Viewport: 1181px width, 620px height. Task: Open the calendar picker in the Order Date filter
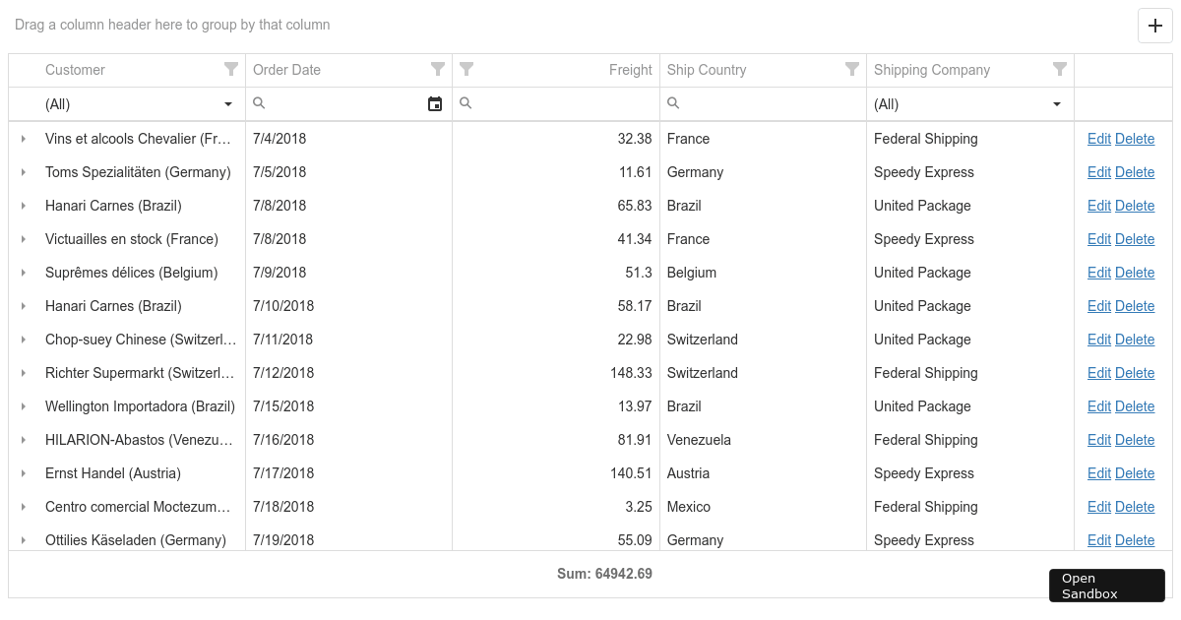pos(435,103)
